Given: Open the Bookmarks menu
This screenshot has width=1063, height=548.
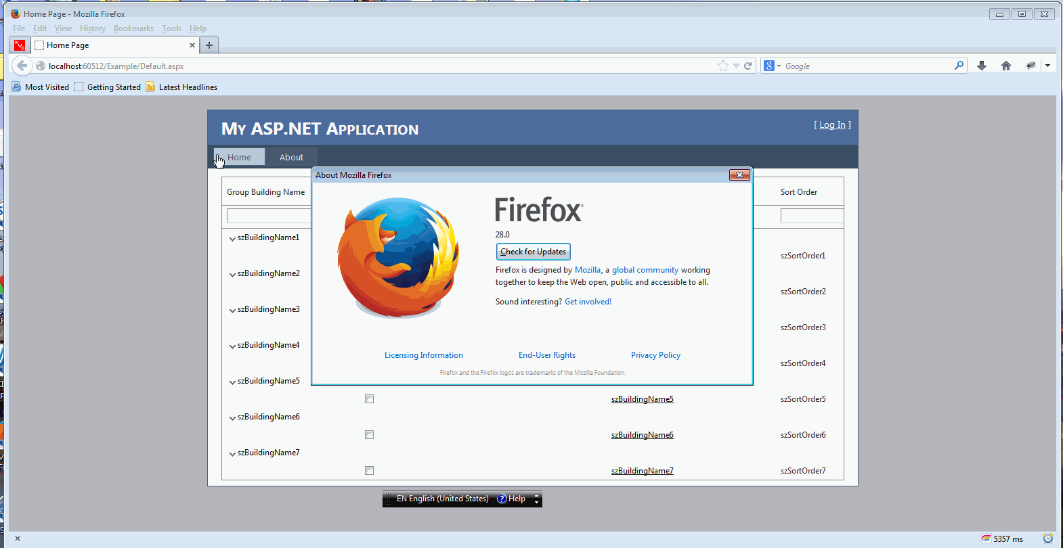Looking at the screenshot, I should tap(133, 28).
